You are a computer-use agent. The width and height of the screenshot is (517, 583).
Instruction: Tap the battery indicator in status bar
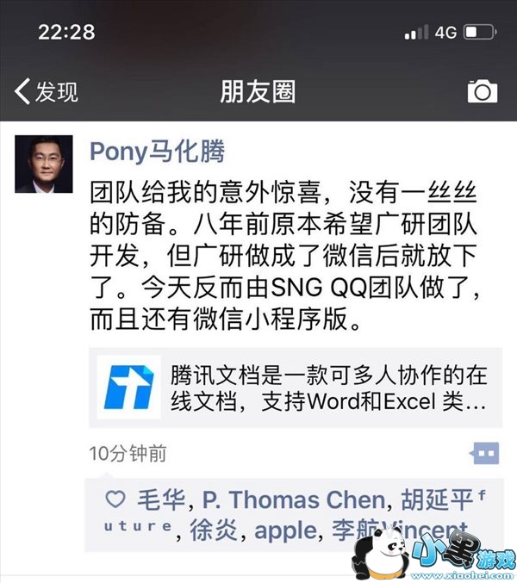click(x=480, y=33)
